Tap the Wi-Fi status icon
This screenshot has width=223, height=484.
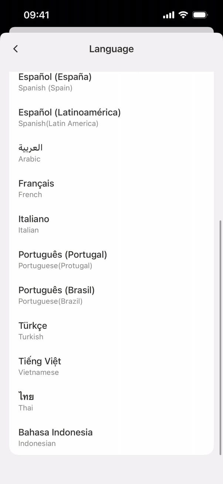click(x=183, y=15)
